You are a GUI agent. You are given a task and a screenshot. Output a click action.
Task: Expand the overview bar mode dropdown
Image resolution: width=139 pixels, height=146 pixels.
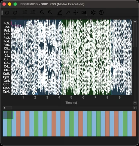(x=84, y=13)
